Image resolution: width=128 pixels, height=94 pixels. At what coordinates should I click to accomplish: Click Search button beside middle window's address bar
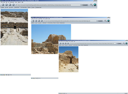(100, 21)
